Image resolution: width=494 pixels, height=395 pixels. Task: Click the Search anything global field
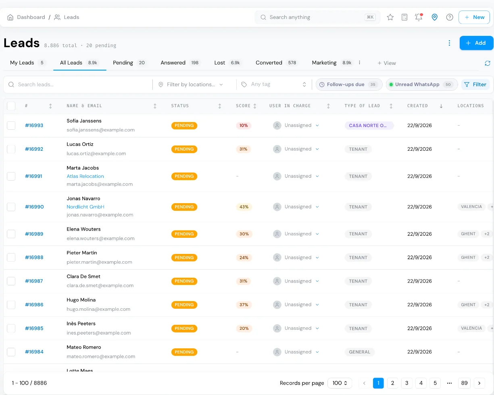coord(317,17)
